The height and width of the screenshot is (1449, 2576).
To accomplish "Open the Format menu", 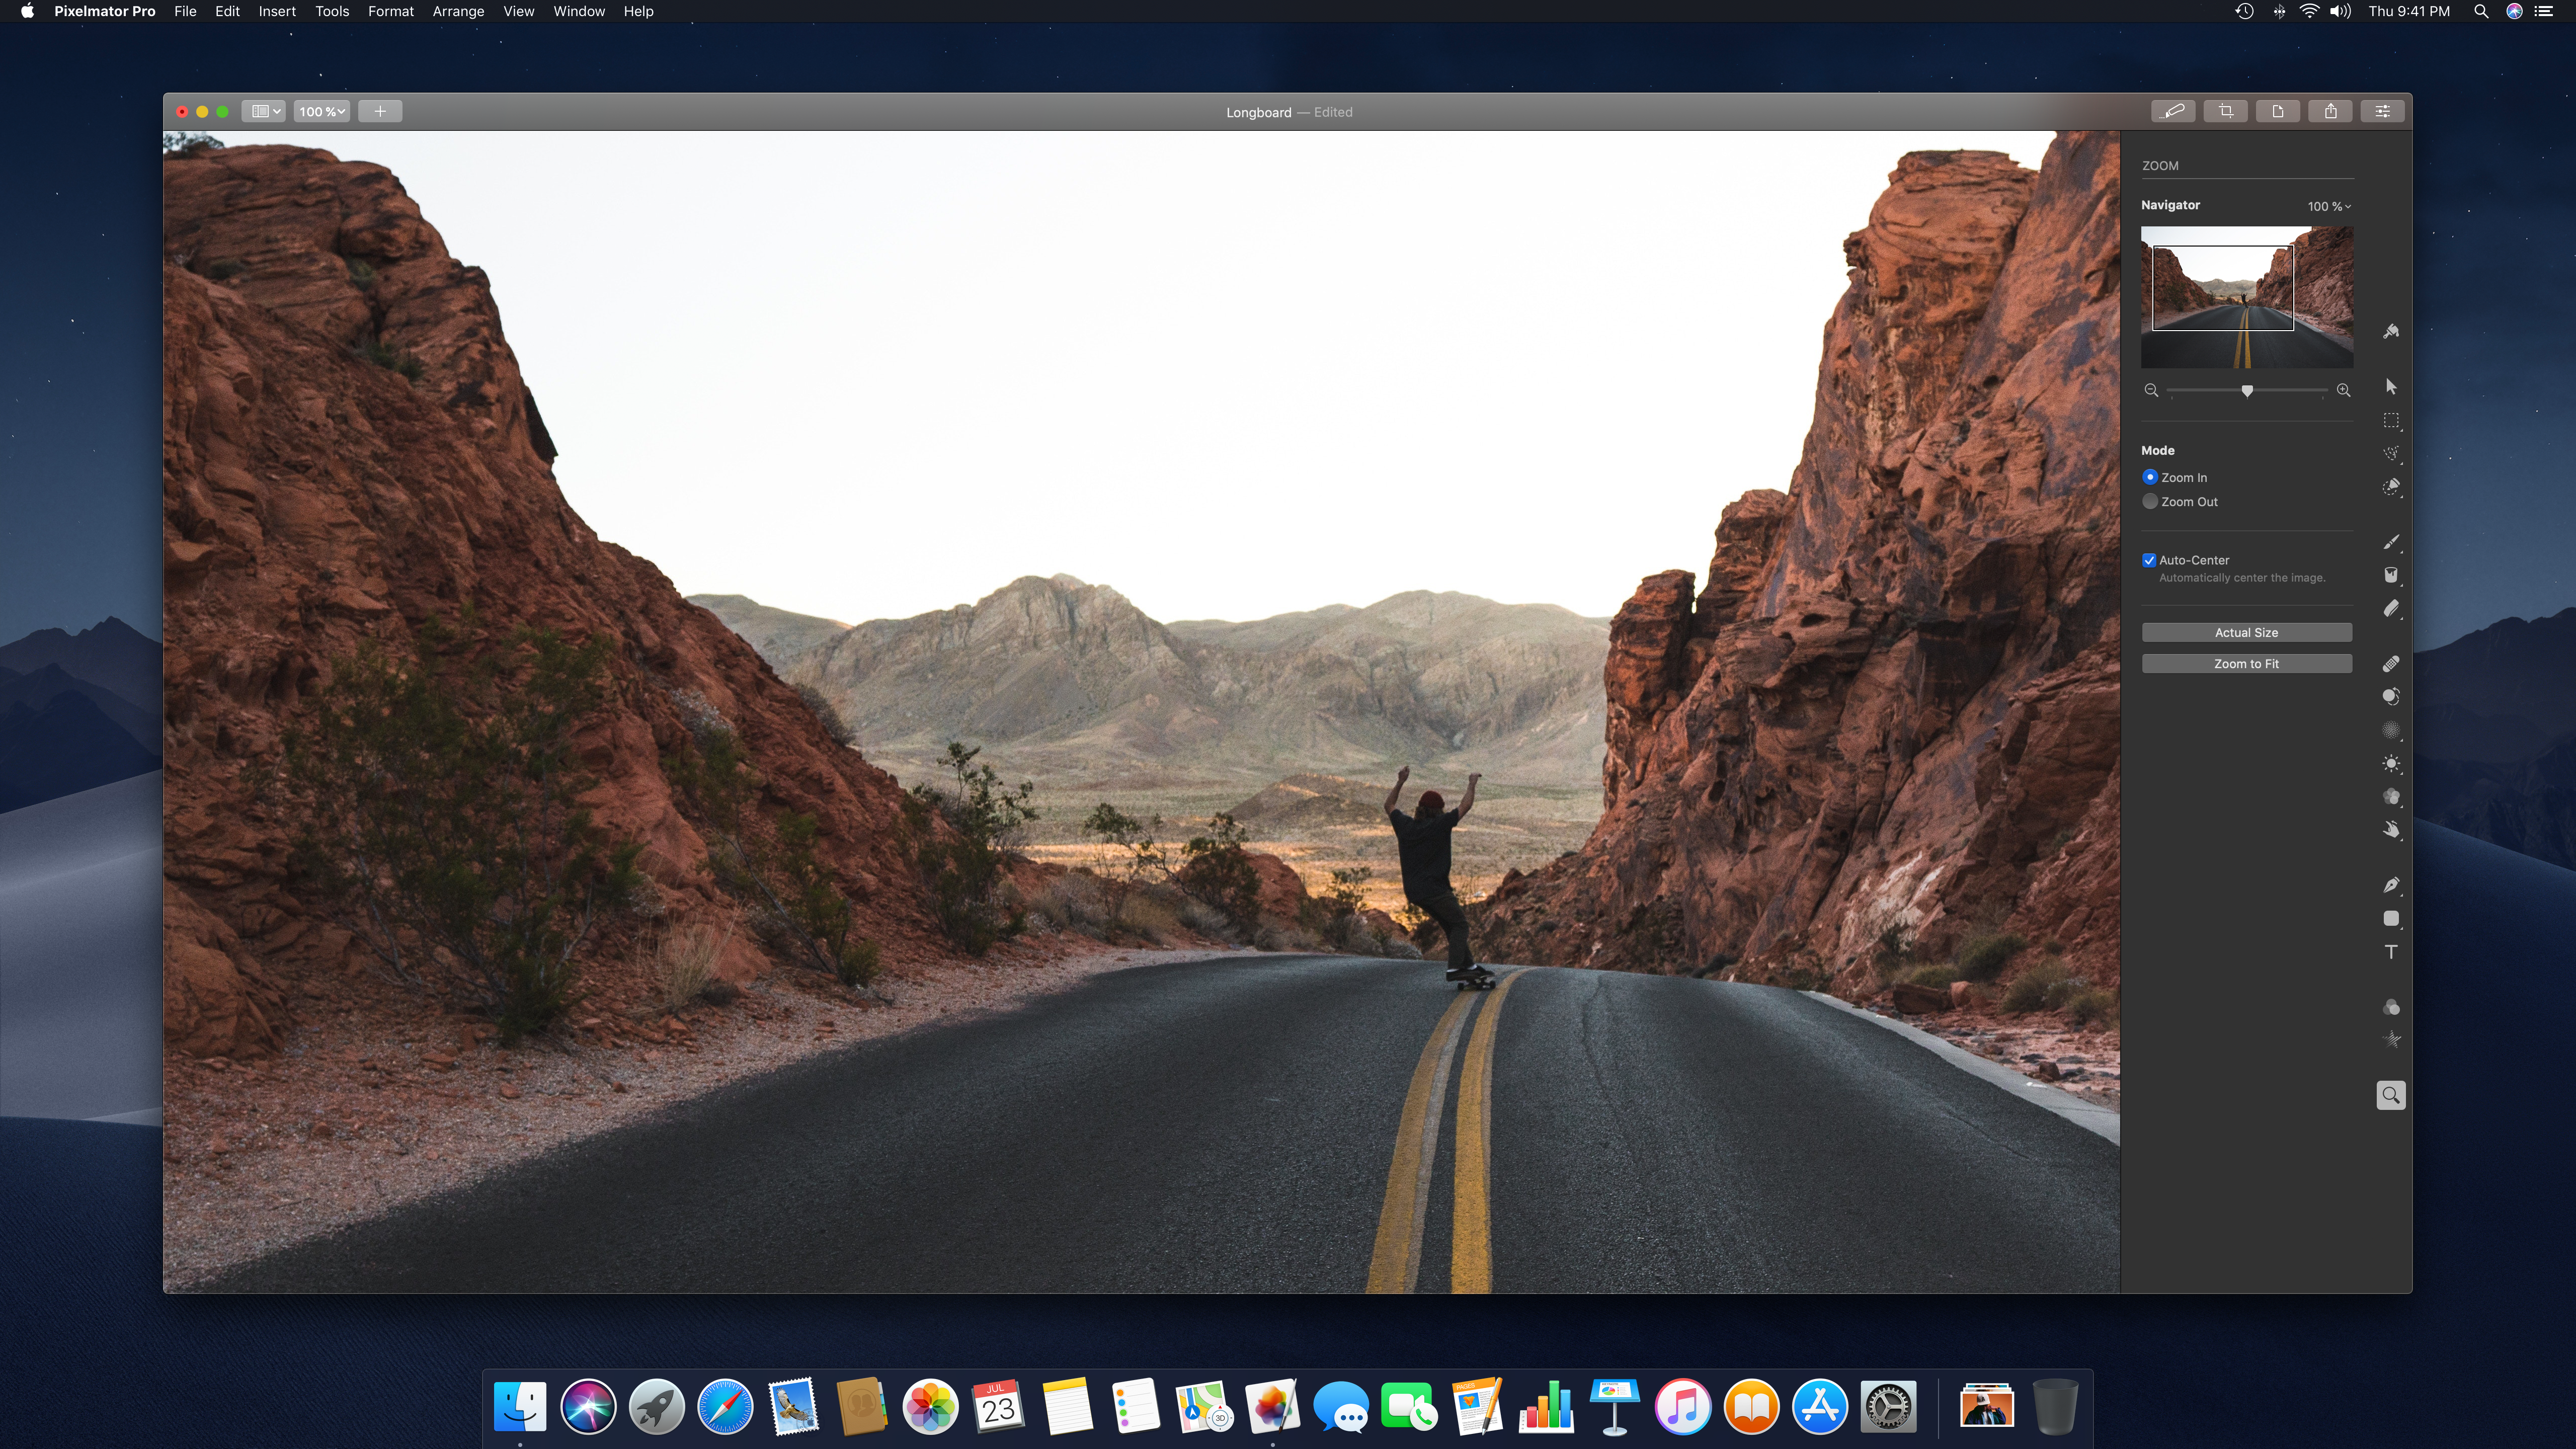I will [x=390, y=11].
